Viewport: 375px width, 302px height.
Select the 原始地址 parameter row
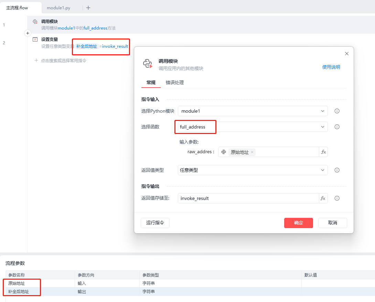coord(190,283)
